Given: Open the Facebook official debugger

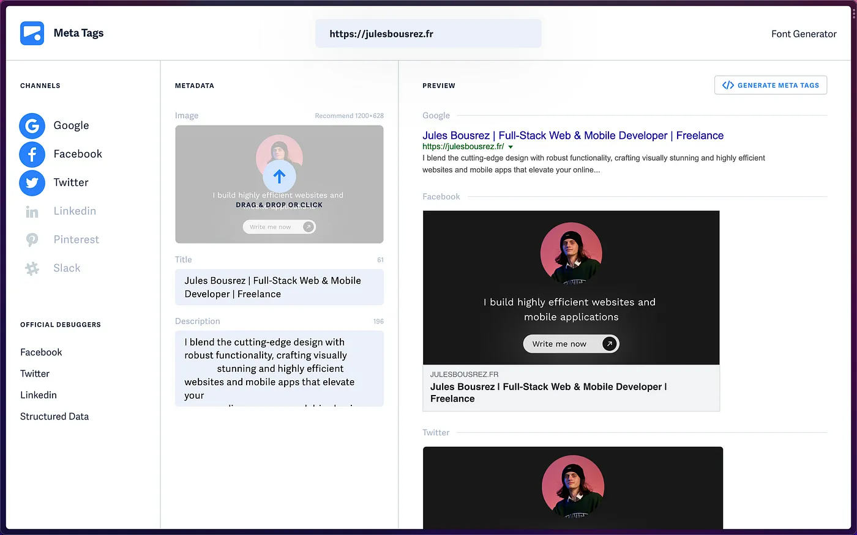Looking at the screenshot, I should click(x=41, y=352).
